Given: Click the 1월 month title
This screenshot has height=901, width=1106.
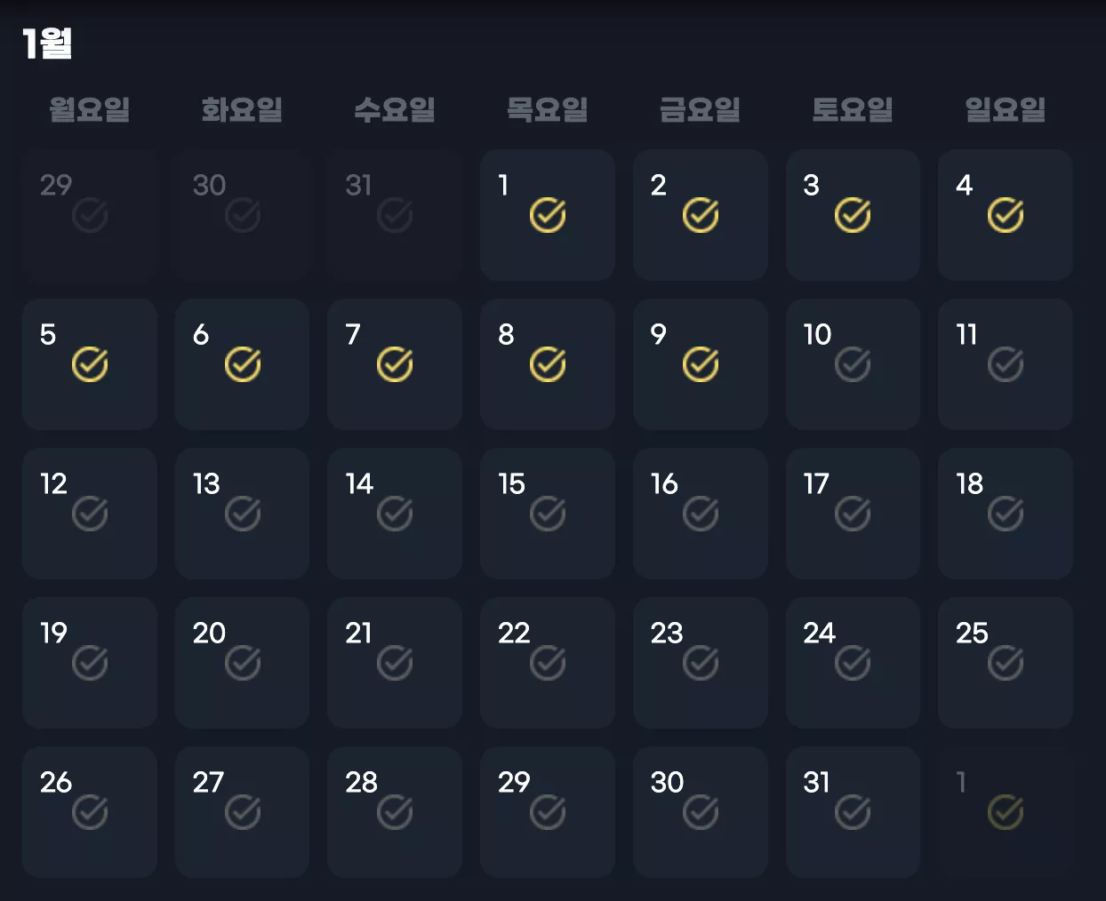Looking at the screenshot, I should point(47,43).
